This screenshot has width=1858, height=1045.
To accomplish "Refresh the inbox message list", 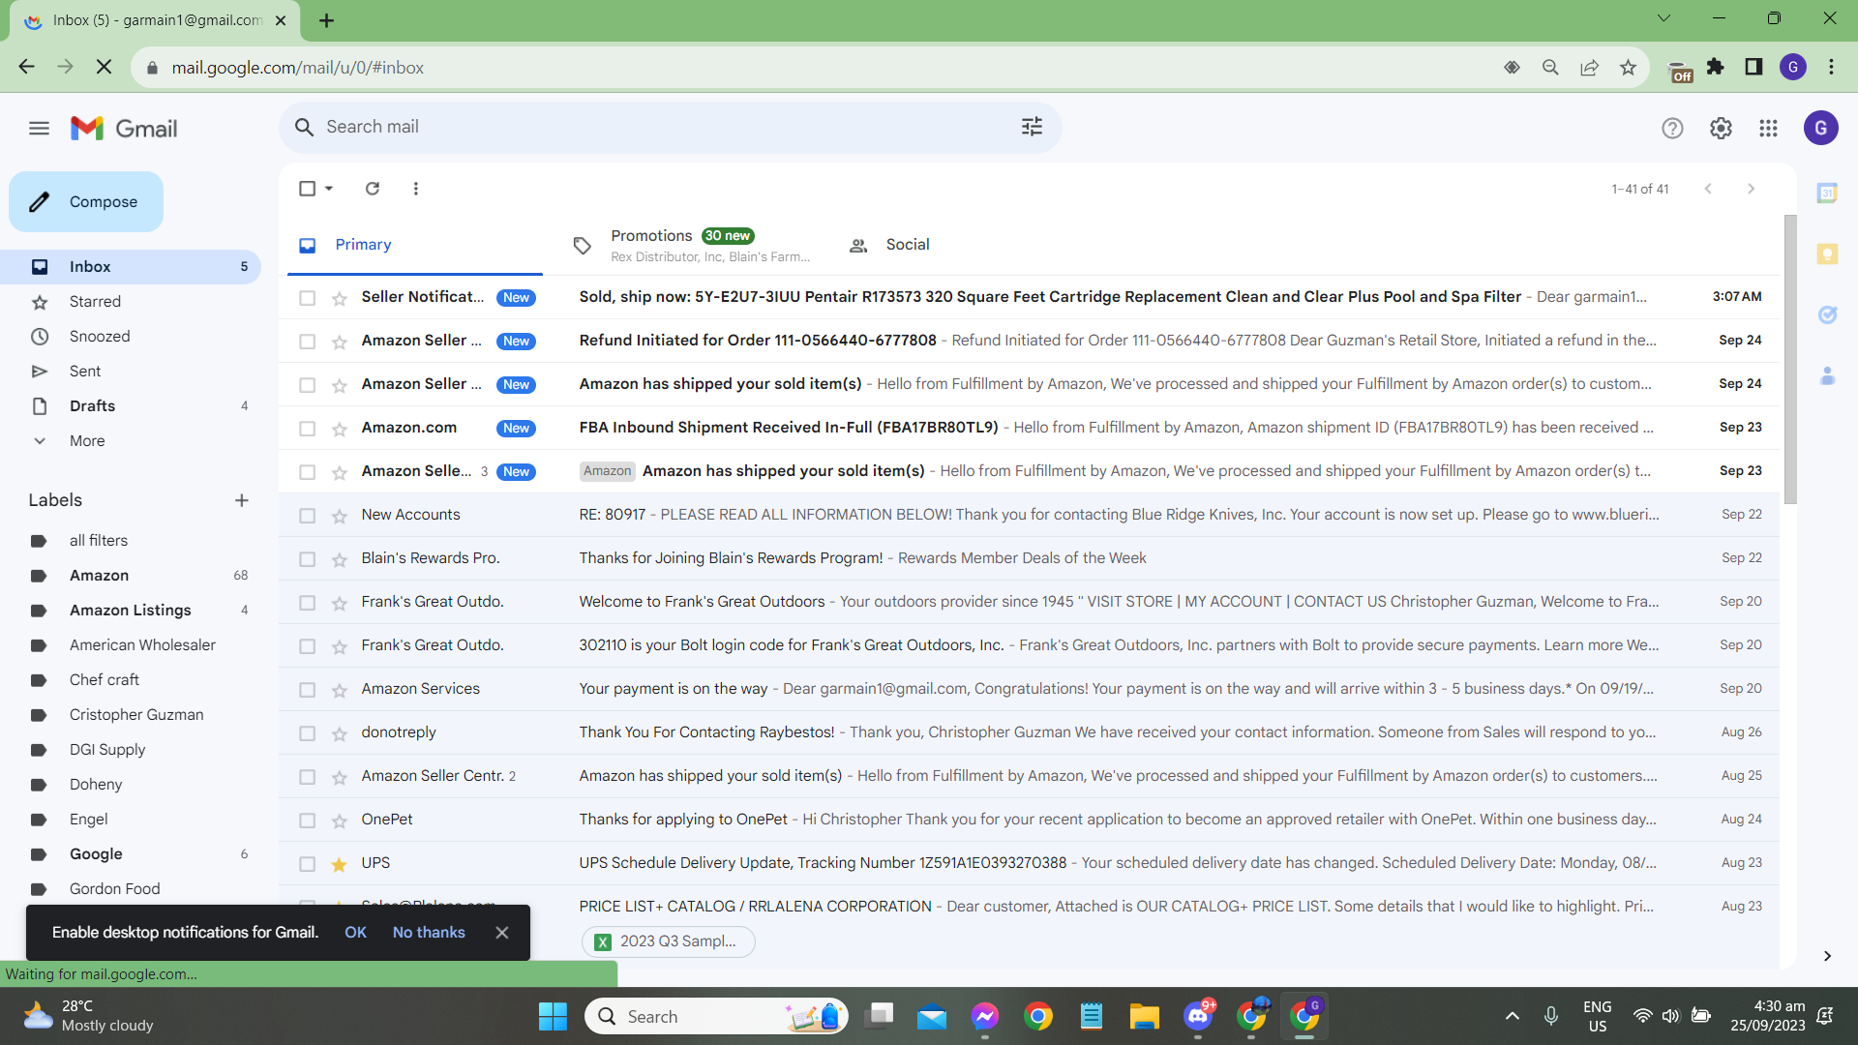I will (x=373, y=189).
